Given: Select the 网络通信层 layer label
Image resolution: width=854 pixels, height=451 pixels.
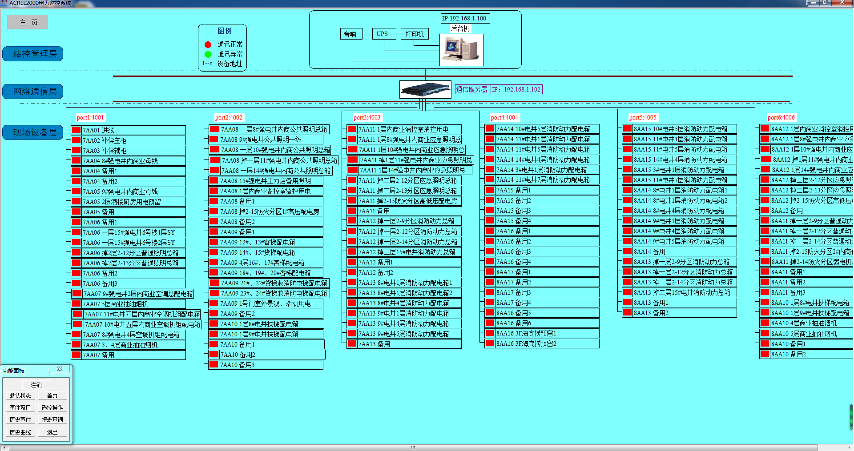Looking at the screenshot, I should coord(33,92).
